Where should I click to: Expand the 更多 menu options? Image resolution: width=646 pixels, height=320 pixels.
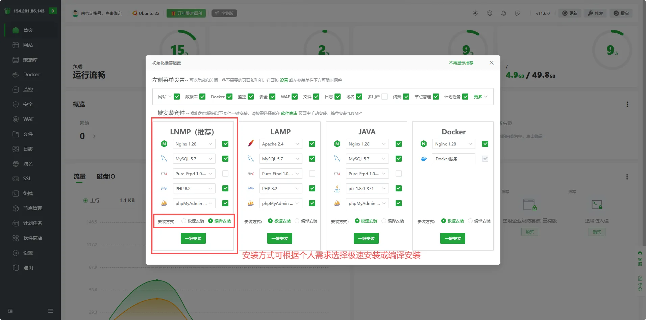click(480, 97)
